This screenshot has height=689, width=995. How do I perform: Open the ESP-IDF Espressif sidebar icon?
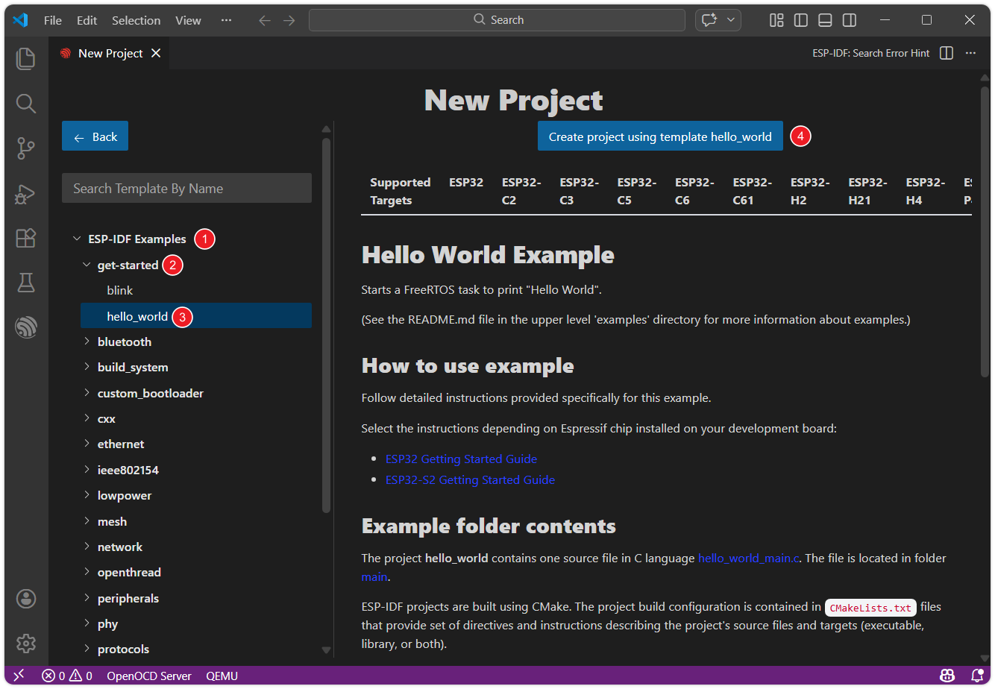click(x=26, y=327)
